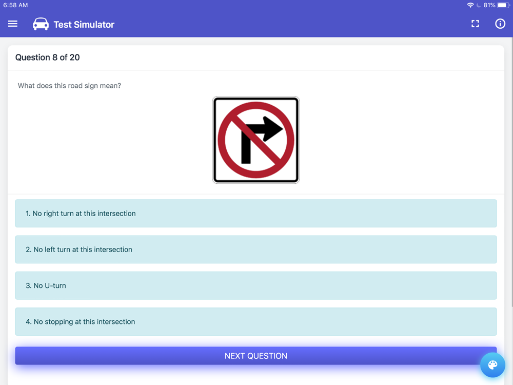The image size is (513, 385).
Task: Click the no right turn sign image
Action: point(256,140)
